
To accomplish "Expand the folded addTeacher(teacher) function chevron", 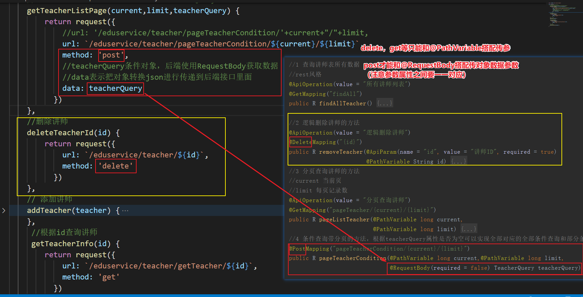I will (4, 211).
